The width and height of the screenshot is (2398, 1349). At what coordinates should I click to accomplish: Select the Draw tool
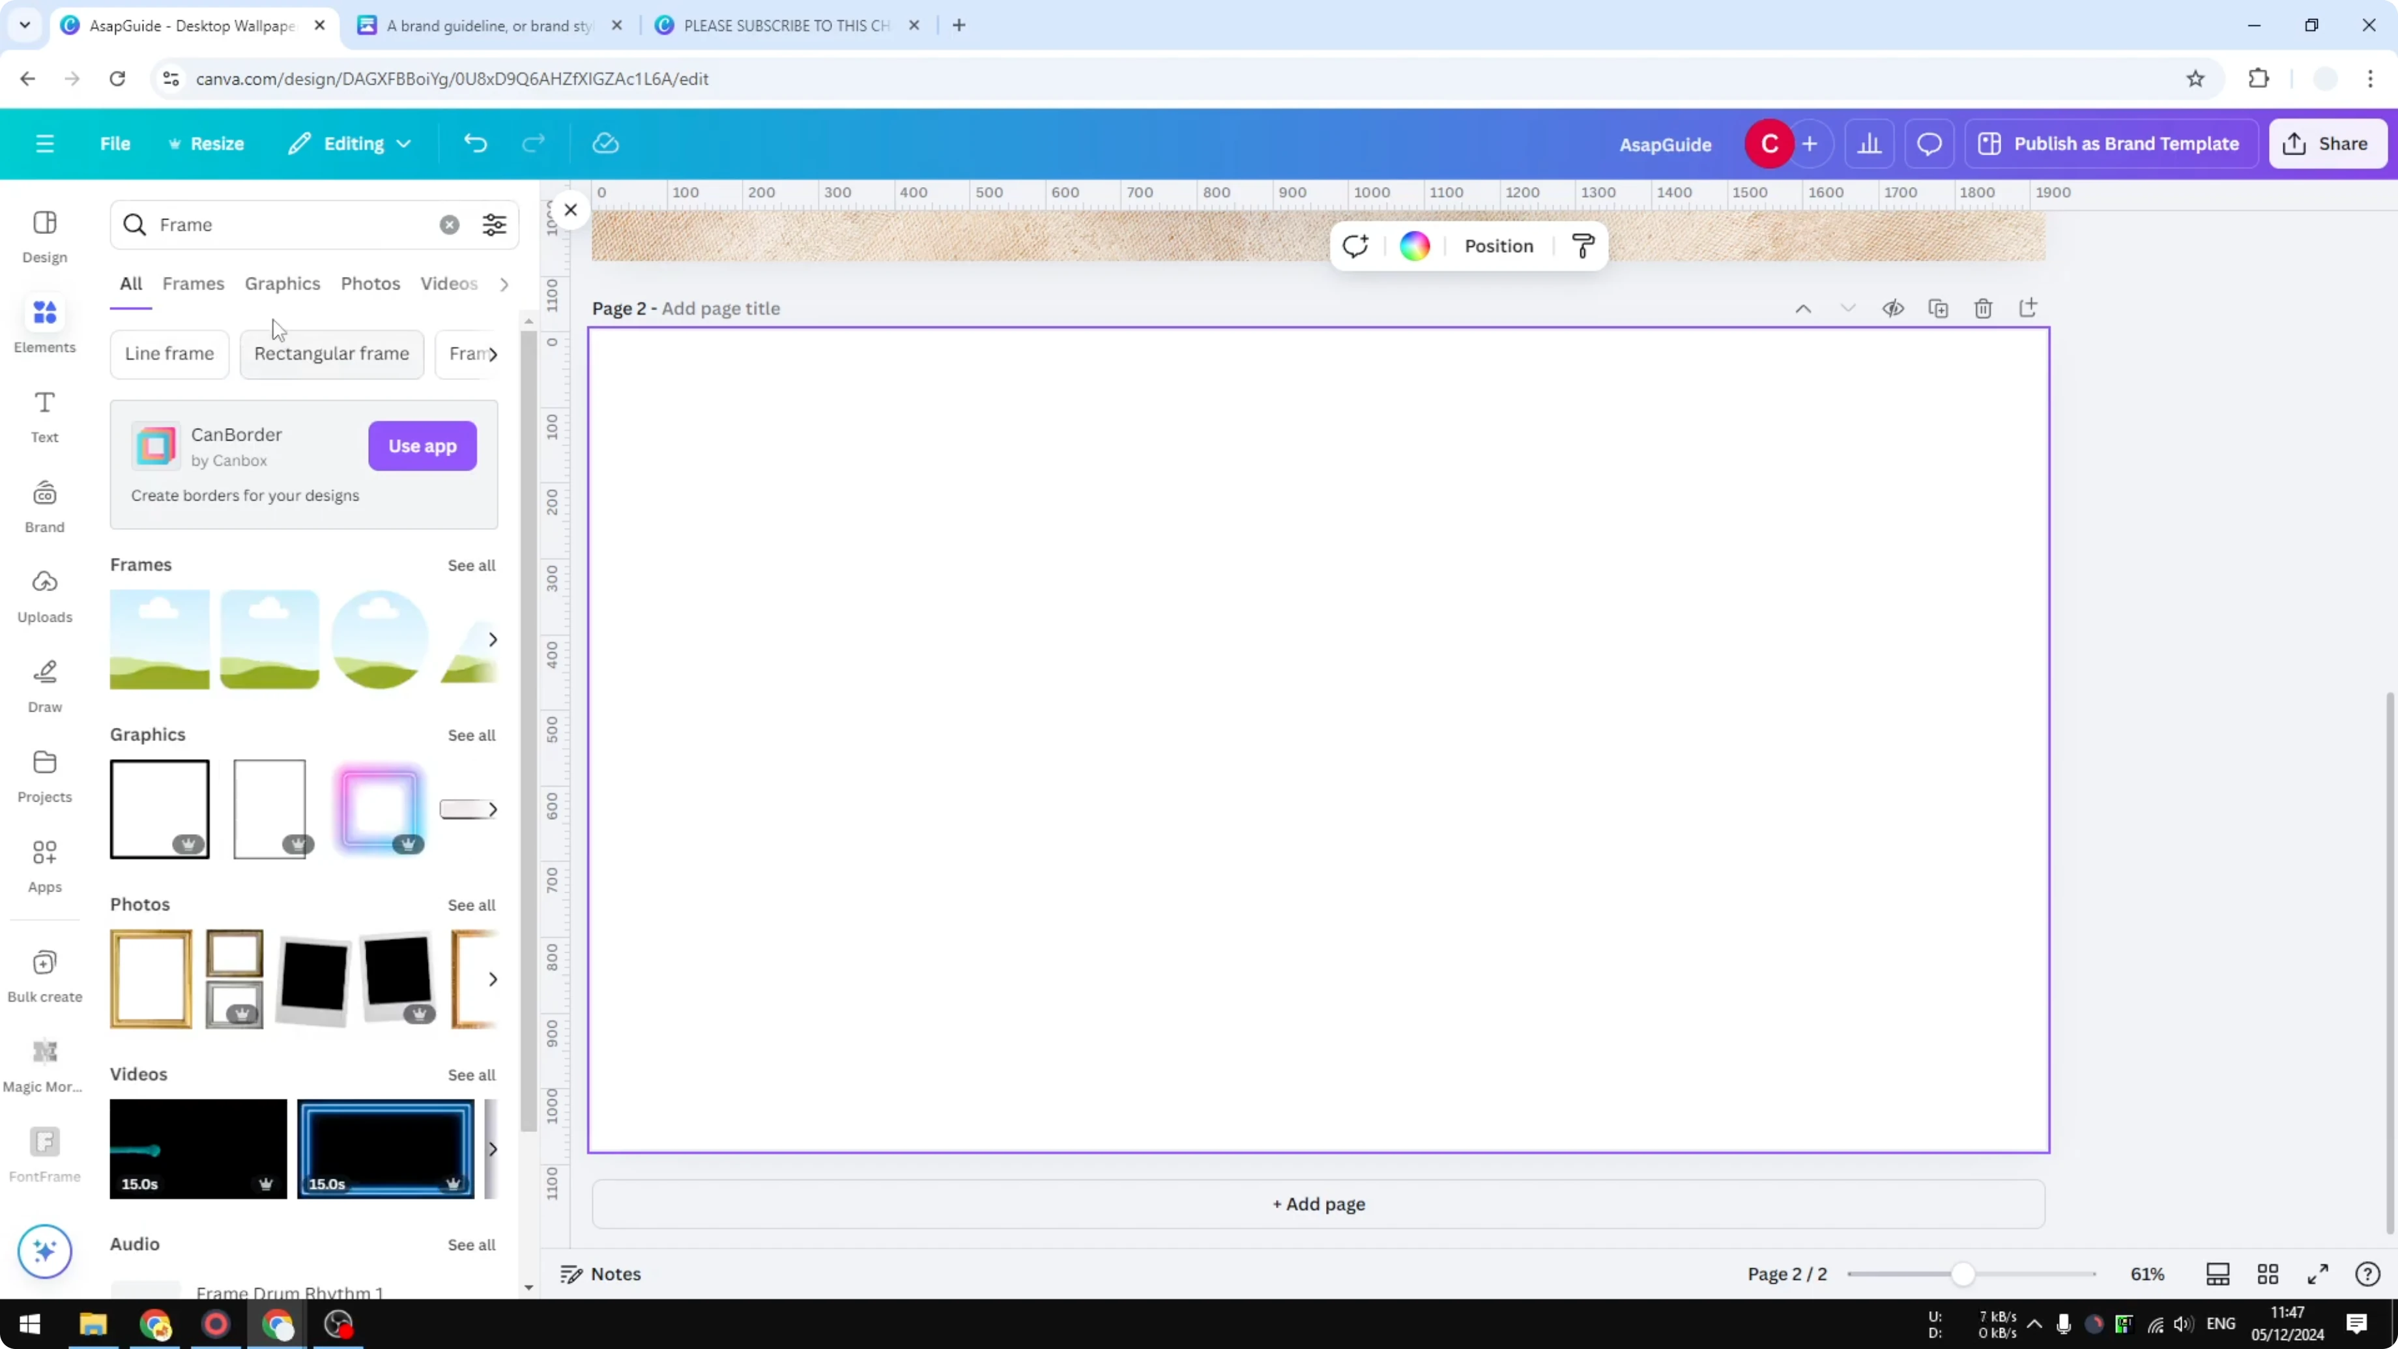44,684
